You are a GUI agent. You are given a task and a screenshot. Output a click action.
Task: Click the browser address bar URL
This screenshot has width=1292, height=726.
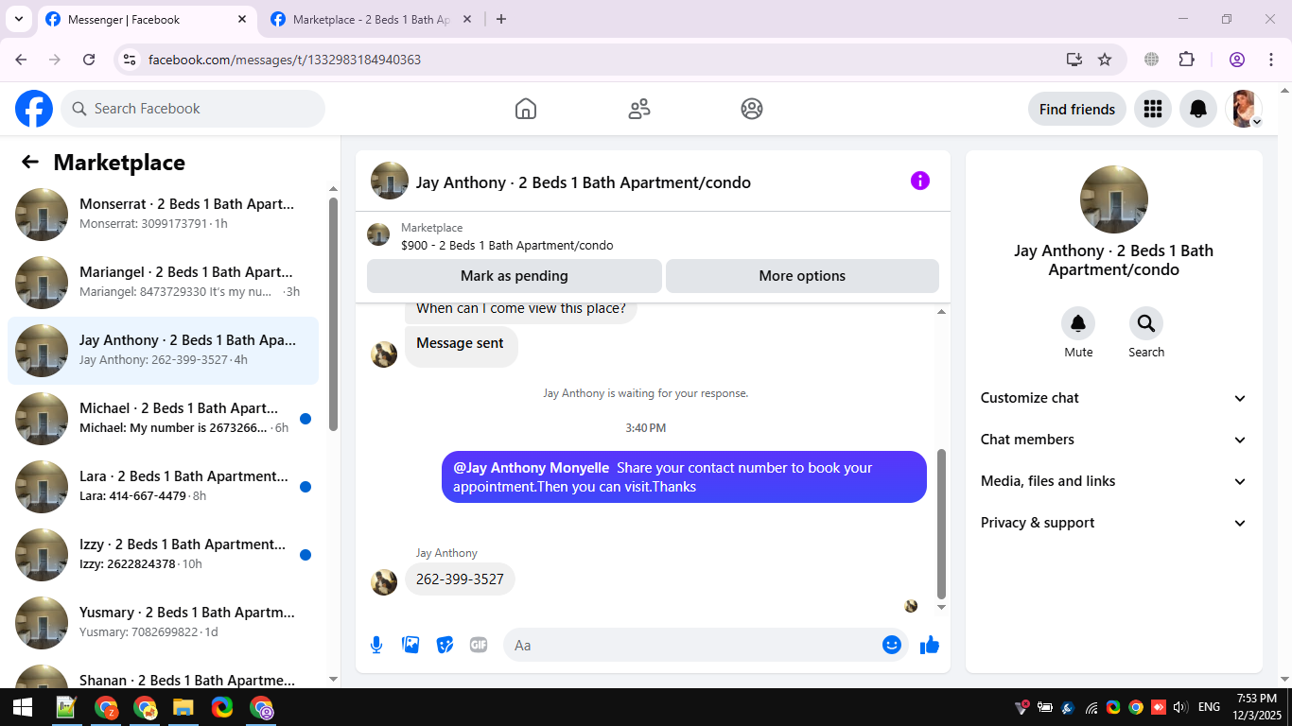285,60
